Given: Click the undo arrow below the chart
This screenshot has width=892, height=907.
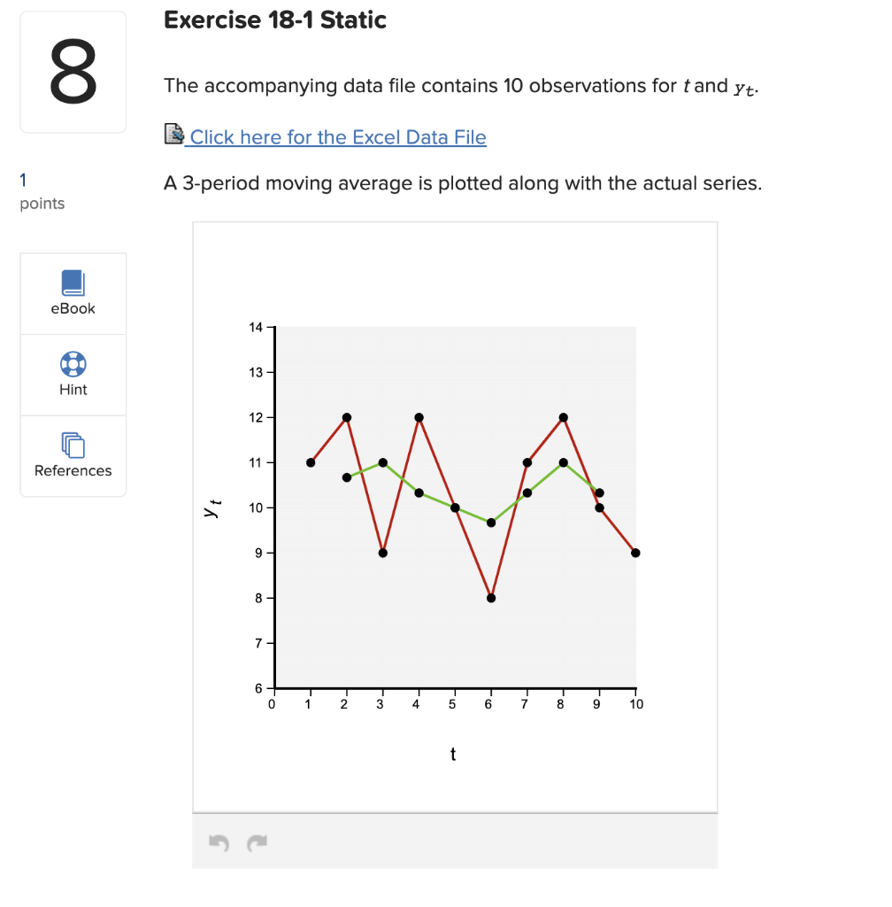Looking at the screenshot, I should 220,841.
